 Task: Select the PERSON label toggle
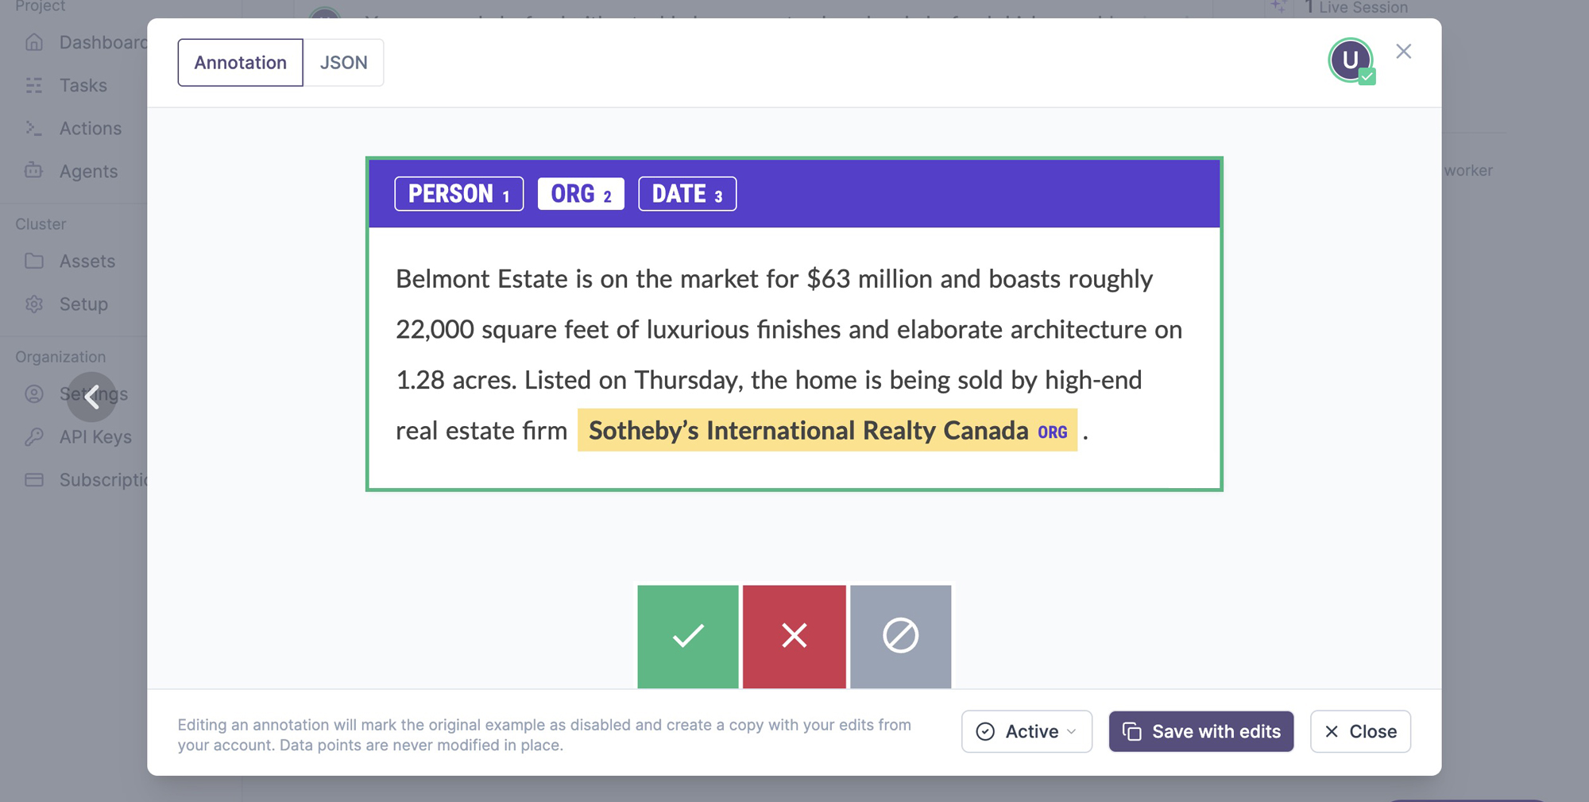pyautogui.click(x=458, y=194)
